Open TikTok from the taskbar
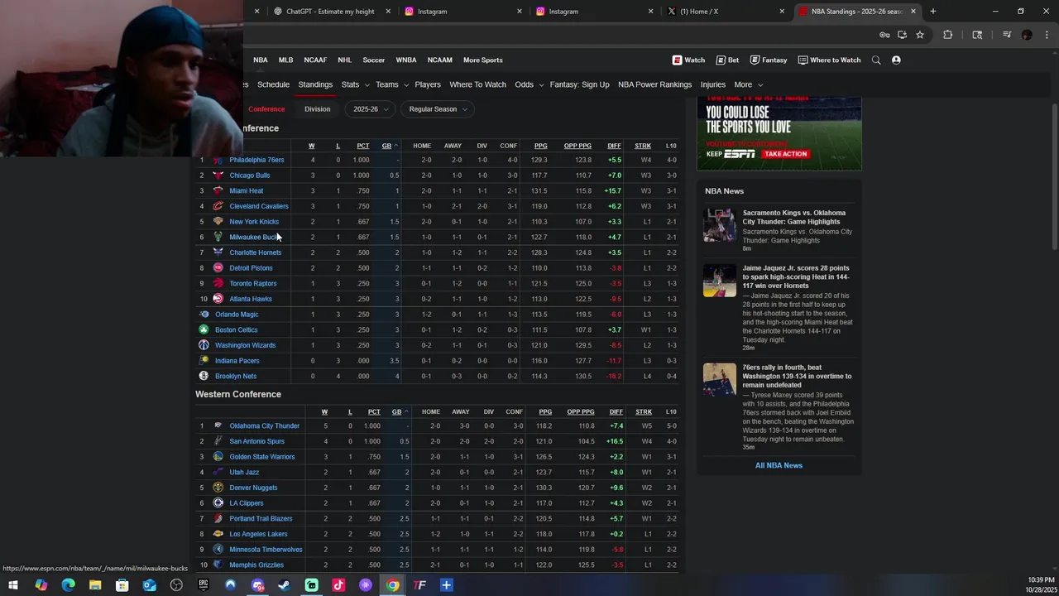The width and height of the screenshot is (1059, 596). 338,585
